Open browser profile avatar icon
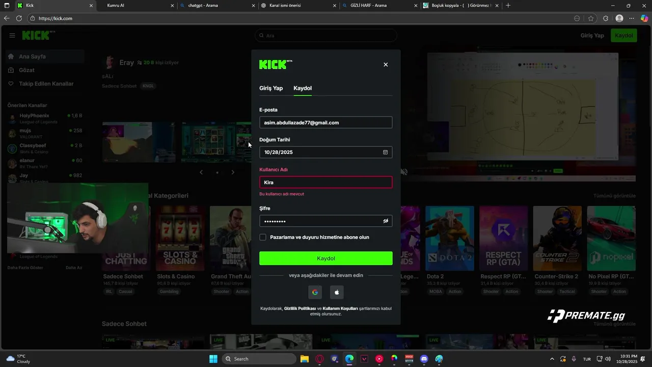652x367 pixels. 619,18
